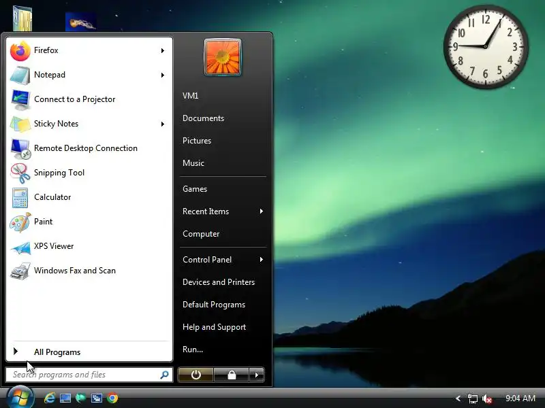This screenshot has height=408, width=545.
Task: Open XPS Viewer
Action: tap(89, 246)
